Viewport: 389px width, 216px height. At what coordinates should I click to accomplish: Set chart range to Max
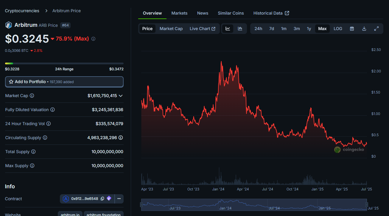pos(322,29)
